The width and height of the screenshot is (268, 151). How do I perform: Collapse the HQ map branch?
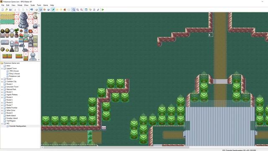[2, 123]
